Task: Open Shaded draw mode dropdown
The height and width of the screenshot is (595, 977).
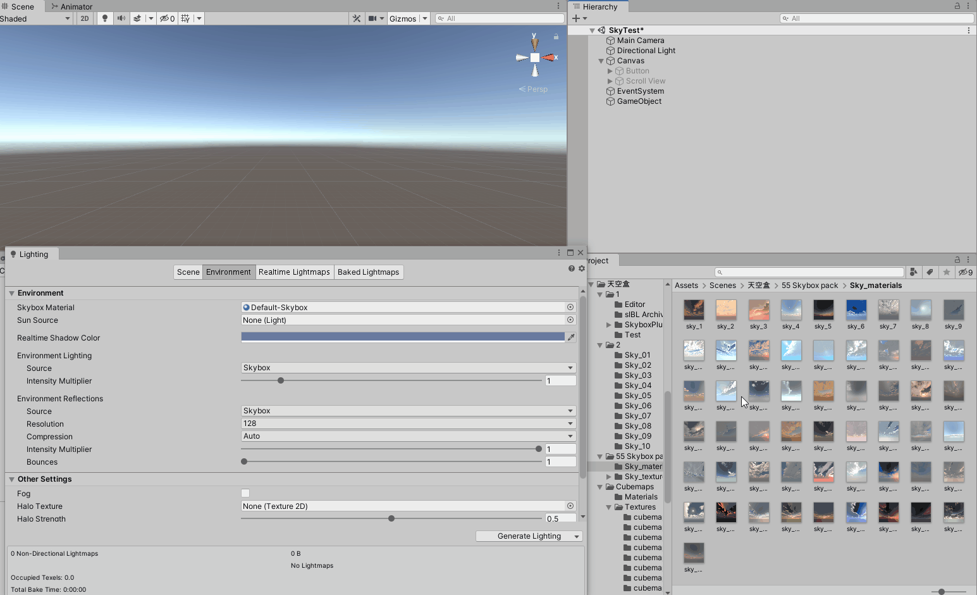Action: (36, 18)
